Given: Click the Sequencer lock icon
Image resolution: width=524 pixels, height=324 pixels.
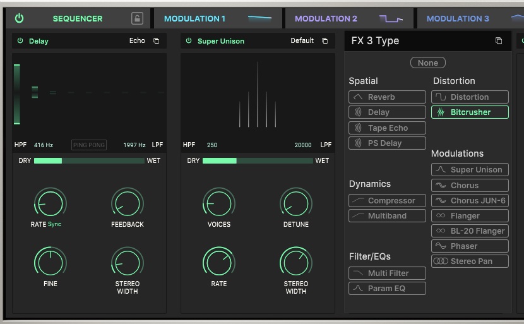Looking at the screenshot, I should (137, 18).
